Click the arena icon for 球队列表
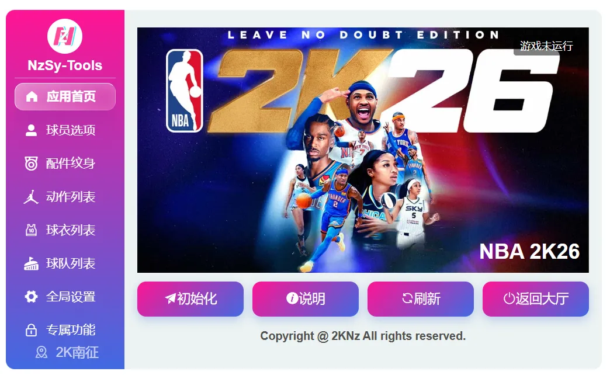 pyautogui.click(x=31, y=264)
